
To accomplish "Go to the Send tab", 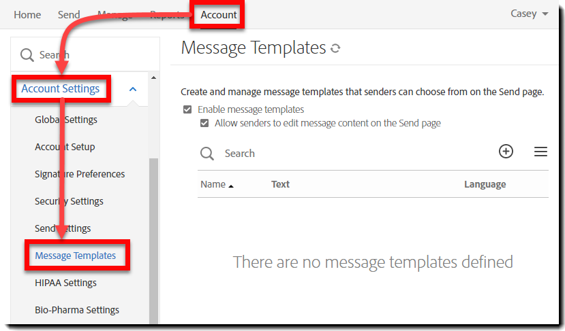I will pos(69,14).
